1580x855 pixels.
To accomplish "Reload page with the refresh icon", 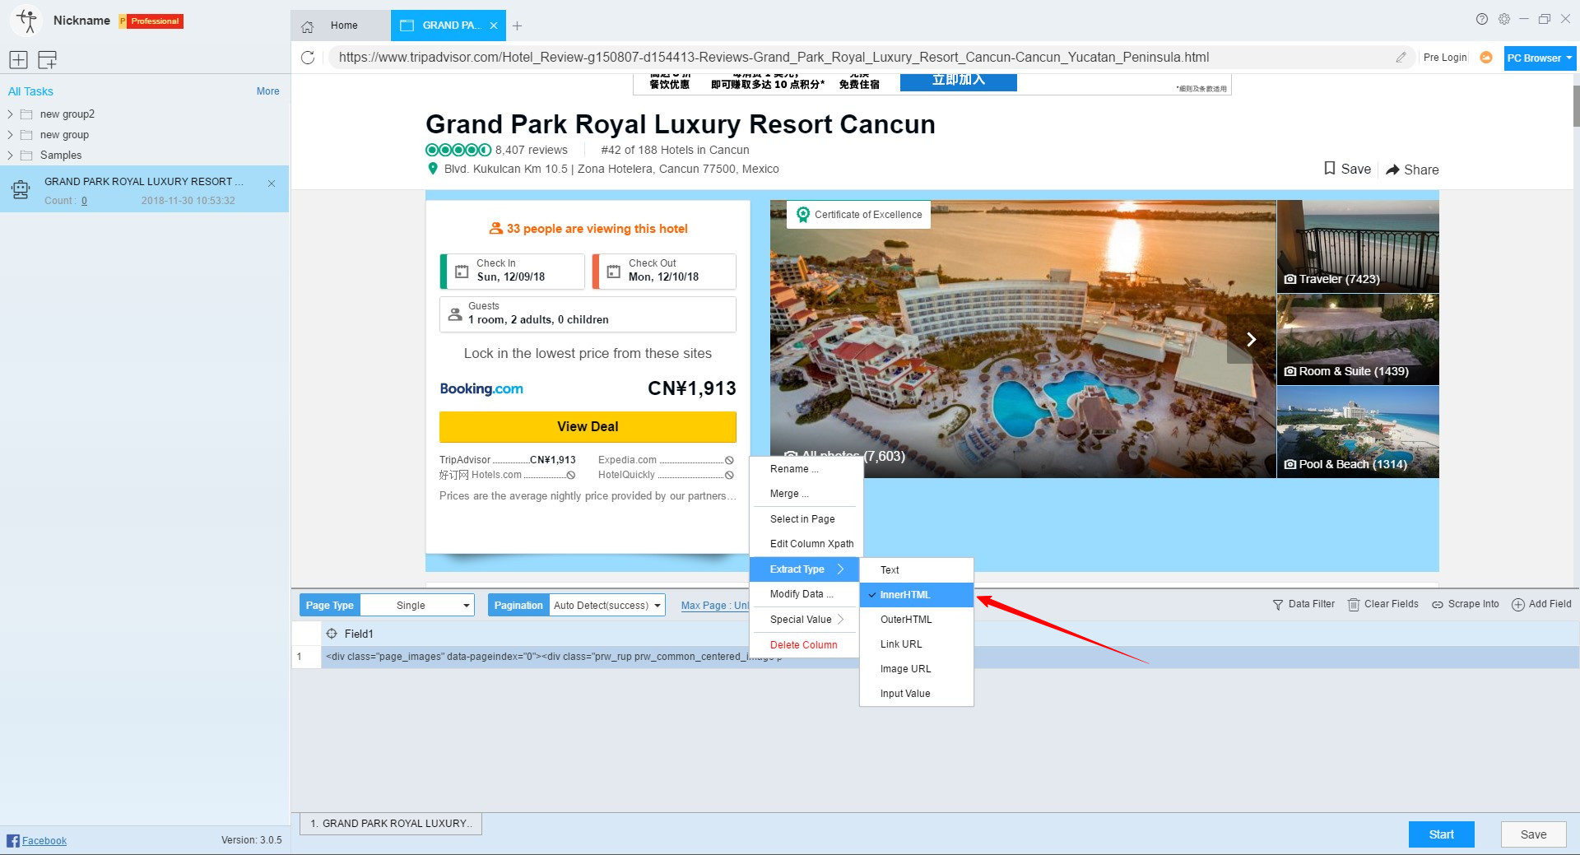I will [x=308, y=58].
